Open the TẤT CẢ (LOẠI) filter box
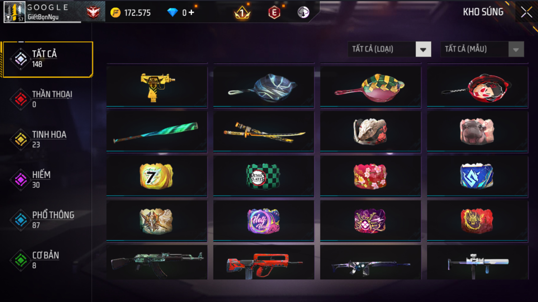 click(x=389, y=49)
